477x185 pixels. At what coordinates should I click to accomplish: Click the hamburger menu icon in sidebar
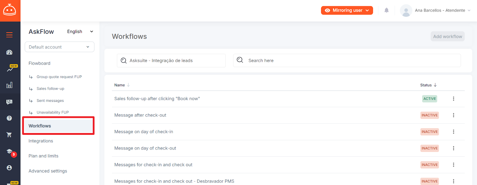(10, 35)
